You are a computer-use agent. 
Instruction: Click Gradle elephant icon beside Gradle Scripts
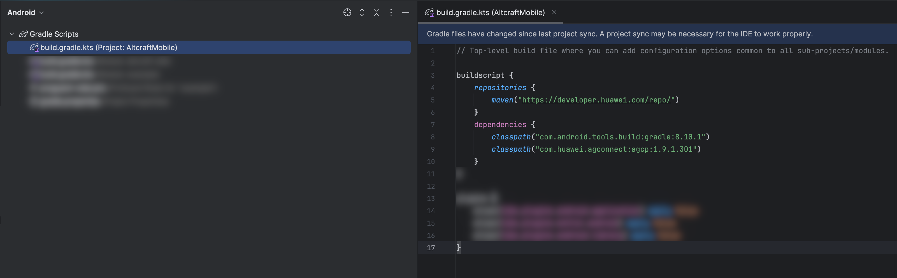tap(23, 34)
